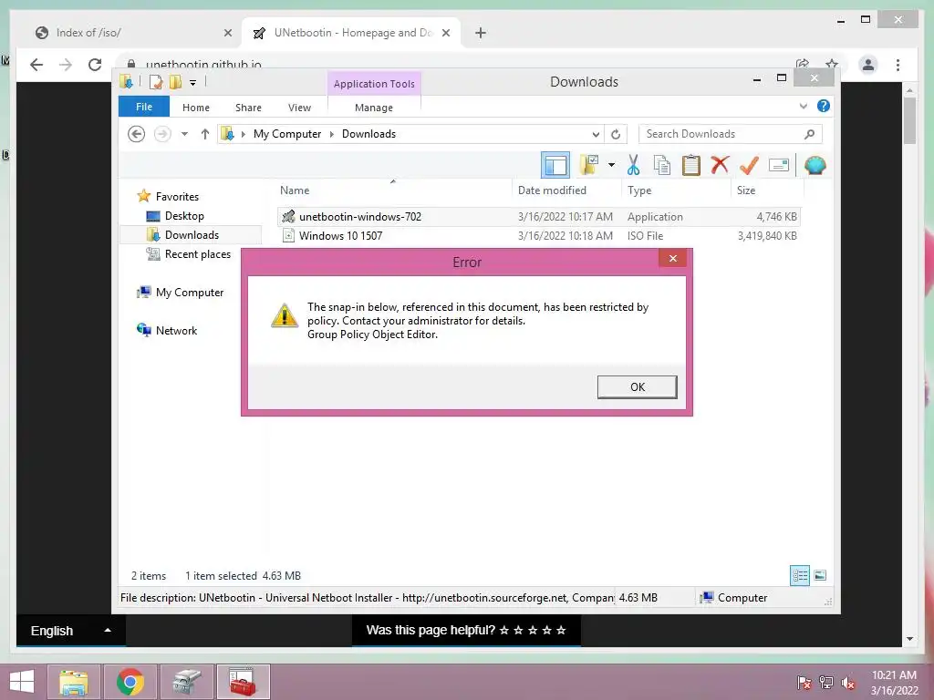Open Windows Start button
This screenshot has height=700, width=934.
22,682
